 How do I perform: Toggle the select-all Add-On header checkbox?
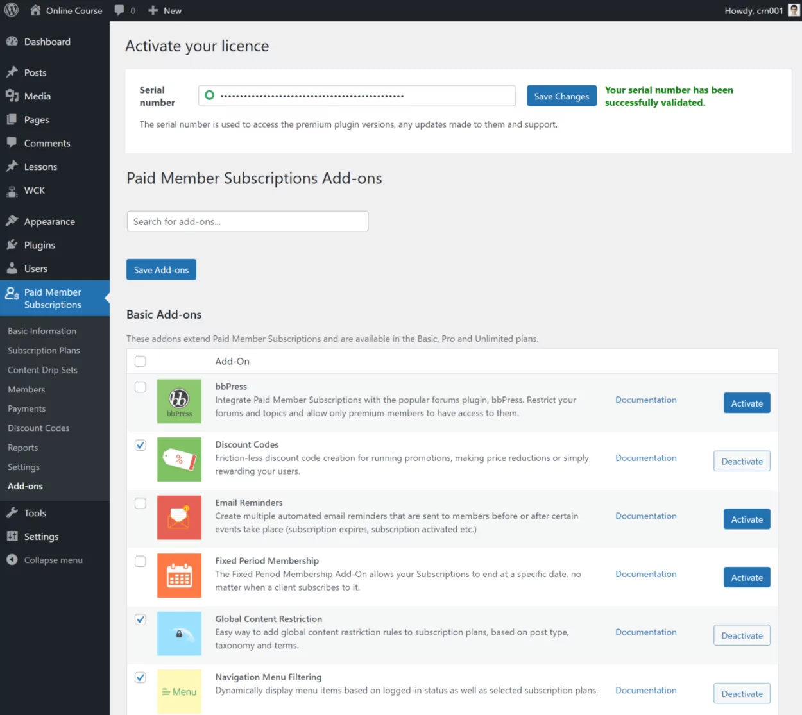coord(141,361)
